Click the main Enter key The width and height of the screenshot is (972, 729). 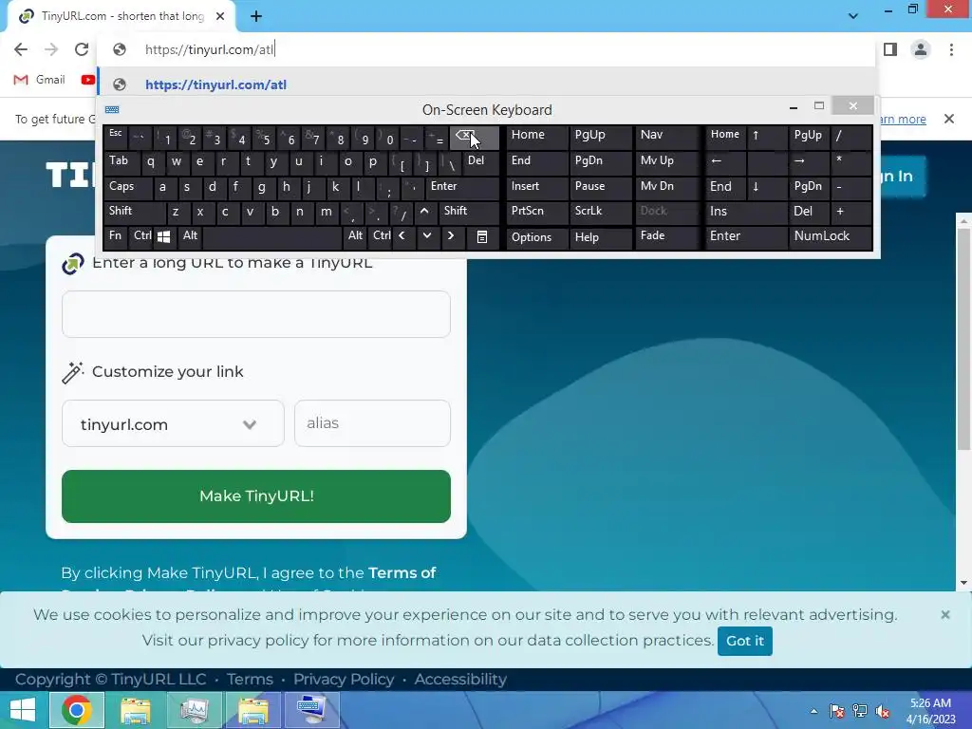(462, 187)
